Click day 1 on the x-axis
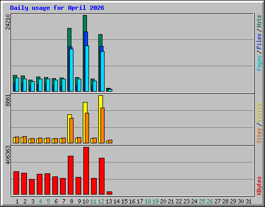The width and height of the screenshot is (265, 207). tap(17, 201)
